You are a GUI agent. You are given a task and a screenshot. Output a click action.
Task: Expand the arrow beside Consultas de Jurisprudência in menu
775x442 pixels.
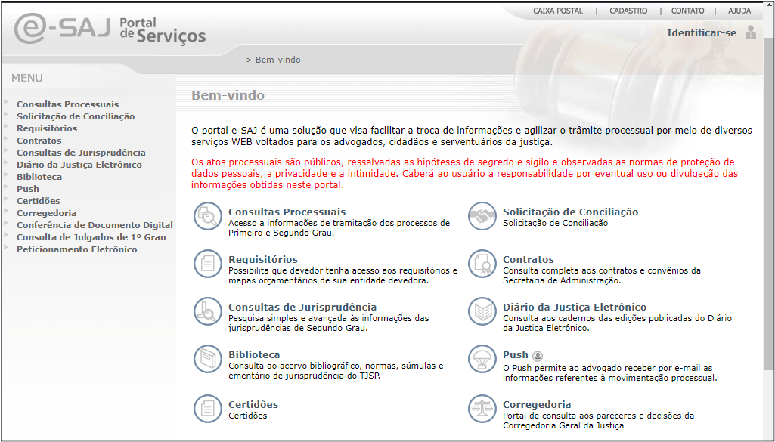click(6, 150)
